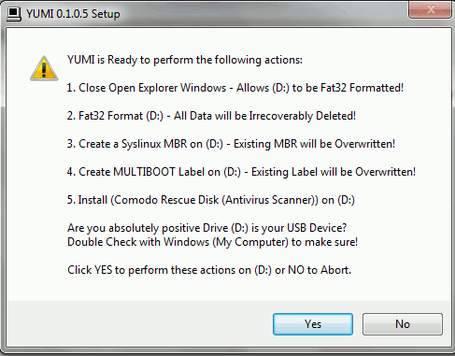Viewport: 455px width, 356px height.
Task: Click 'All Data will be Irrecoverably Deleted!' warning
Action: 264,116
